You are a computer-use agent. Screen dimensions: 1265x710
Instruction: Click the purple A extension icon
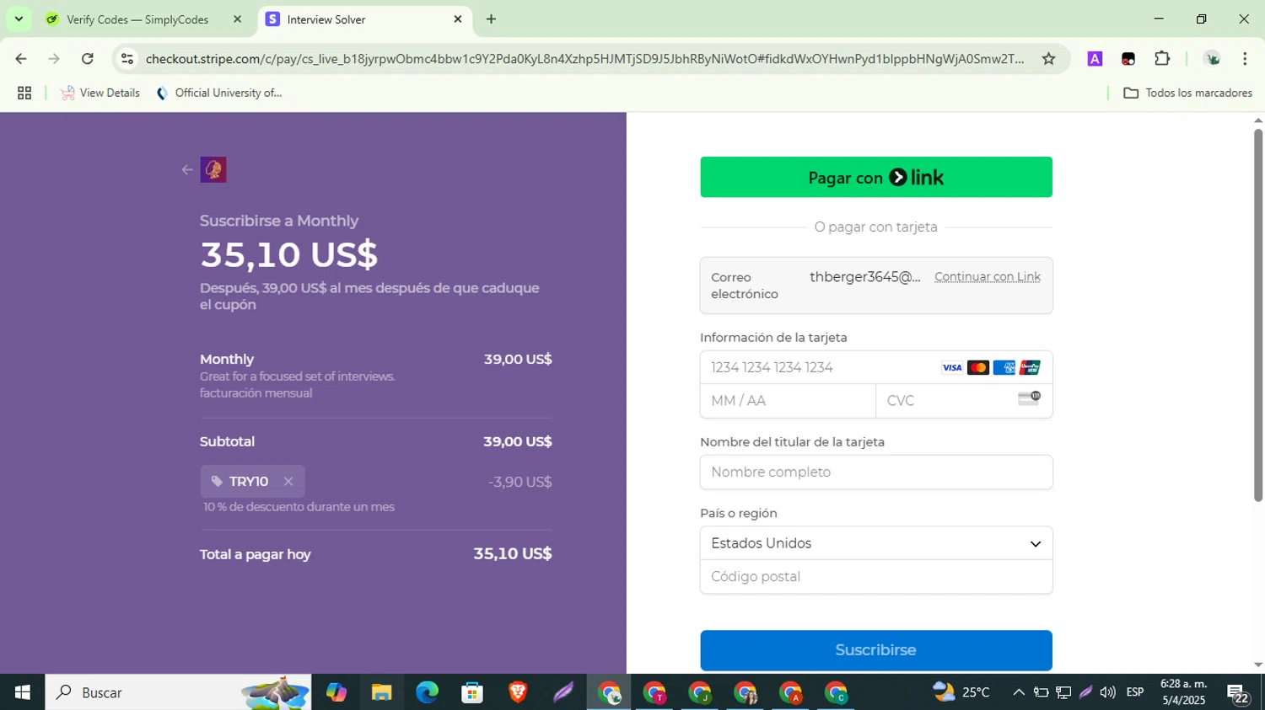pyautogui.click(x=1095, y=59)
